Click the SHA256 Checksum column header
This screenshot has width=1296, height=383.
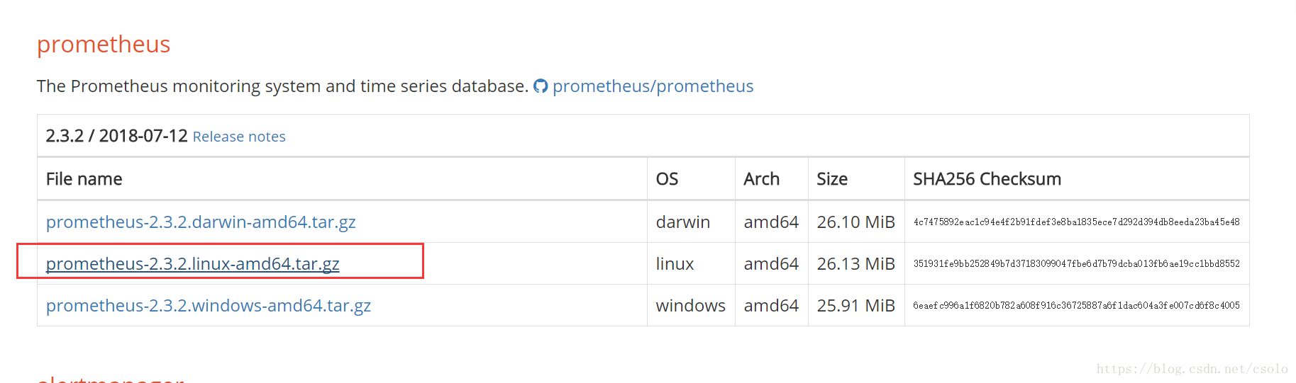pos(987,179)
